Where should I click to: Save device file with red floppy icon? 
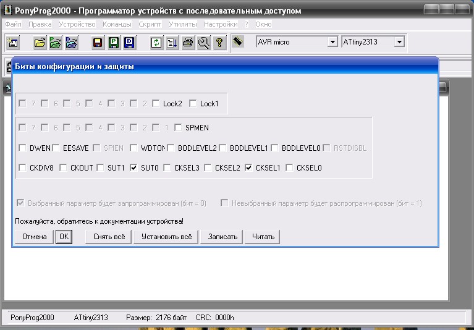(98, 42)
